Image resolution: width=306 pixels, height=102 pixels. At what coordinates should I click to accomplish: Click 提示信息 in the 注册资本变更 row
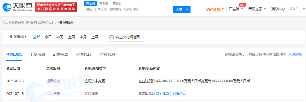[53, 81]
